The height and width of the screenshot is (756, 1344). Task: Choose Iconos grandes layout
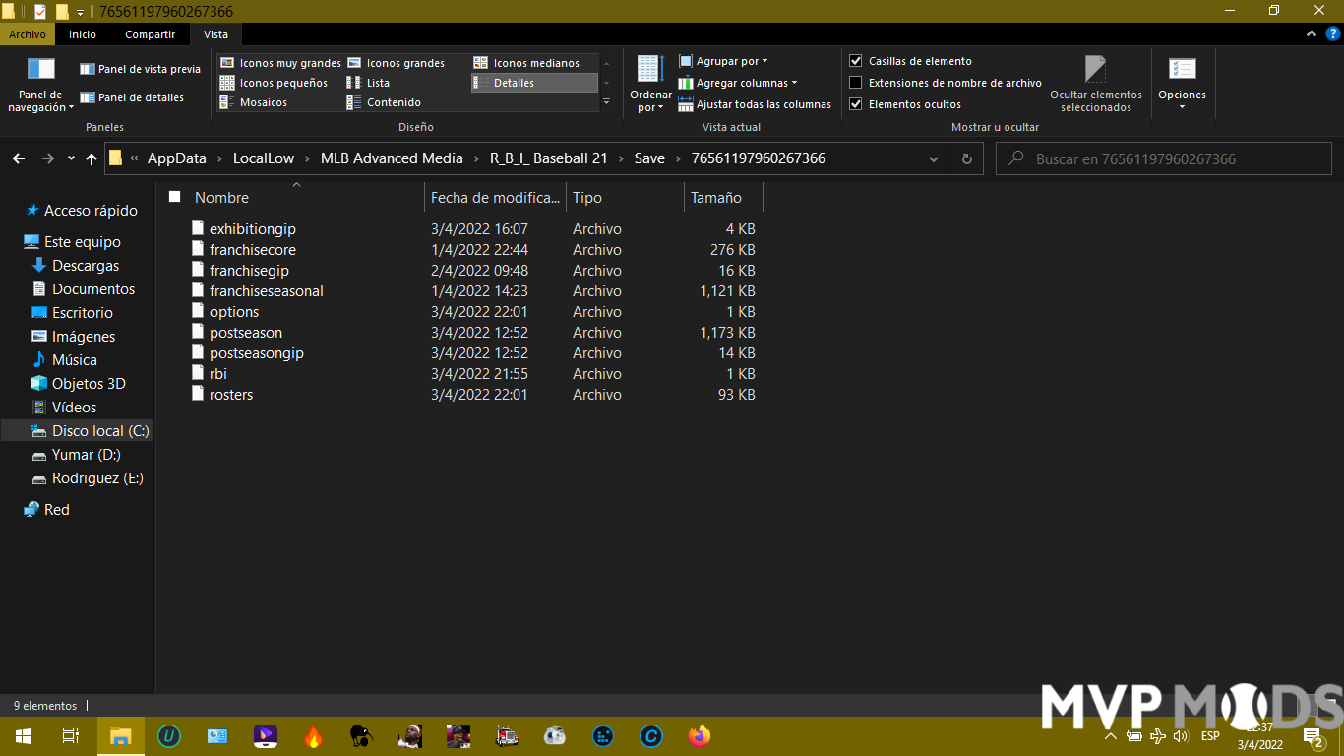[396, 63]
